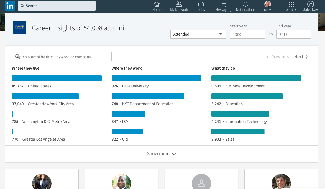
Task: Expand the Show more section
Action: pos(162,154)
